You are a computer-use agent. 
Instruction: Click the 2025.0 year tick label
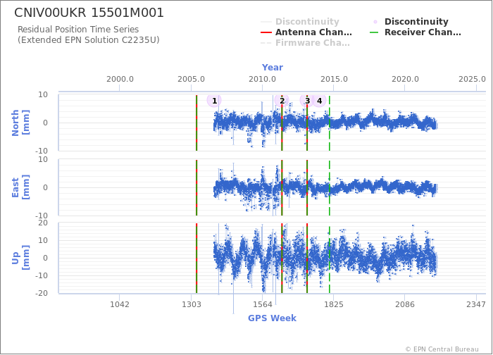pos(473,79)
